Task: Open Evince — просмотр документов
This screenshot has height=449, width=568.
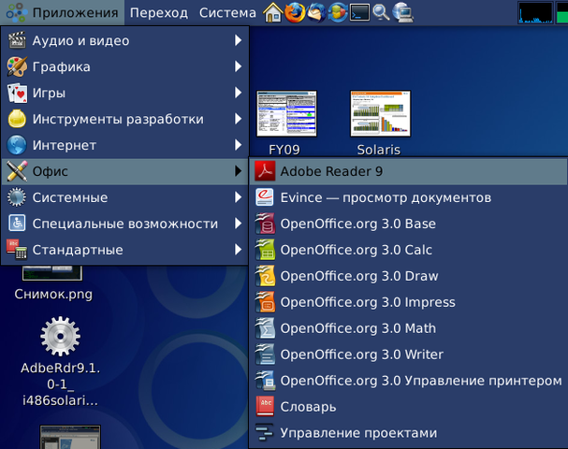Action: coord(408,197)
